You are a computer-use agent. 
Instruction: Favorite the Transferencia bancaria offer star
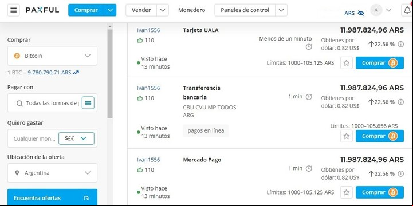pos(347,136)
